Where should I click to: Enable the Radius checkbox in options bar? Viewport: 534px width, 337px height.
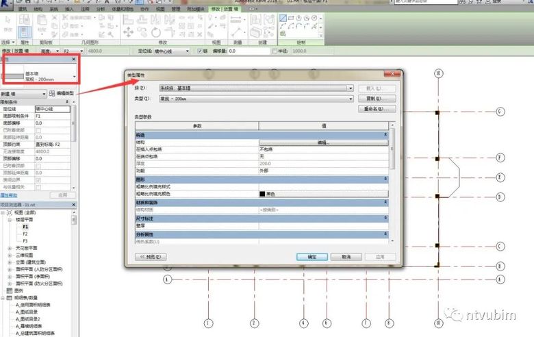coord(275,51)
